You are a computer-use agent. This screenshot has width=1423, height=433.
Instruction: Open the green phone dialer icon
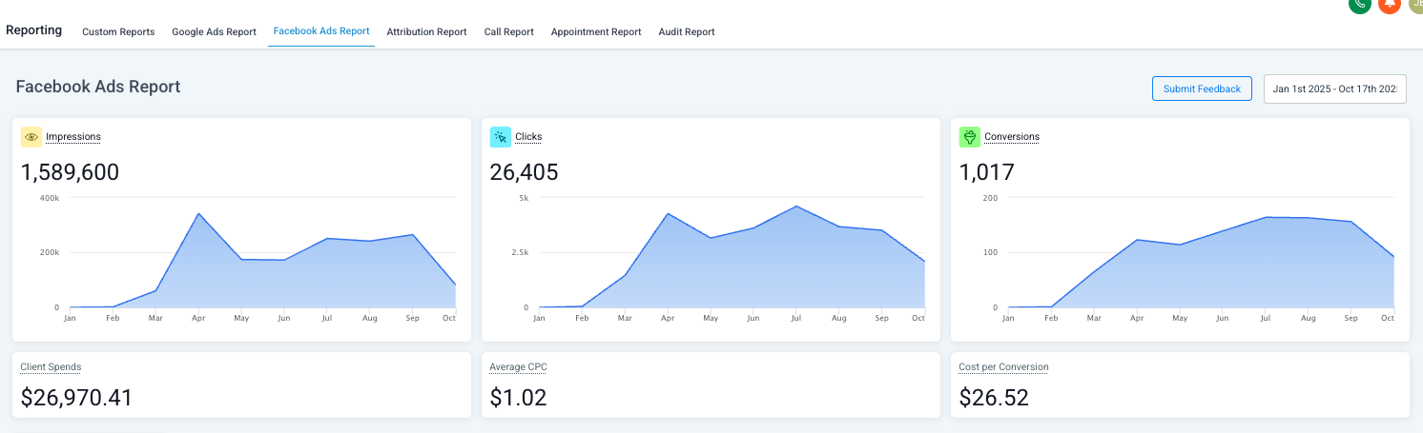(x=1360, y=4)
